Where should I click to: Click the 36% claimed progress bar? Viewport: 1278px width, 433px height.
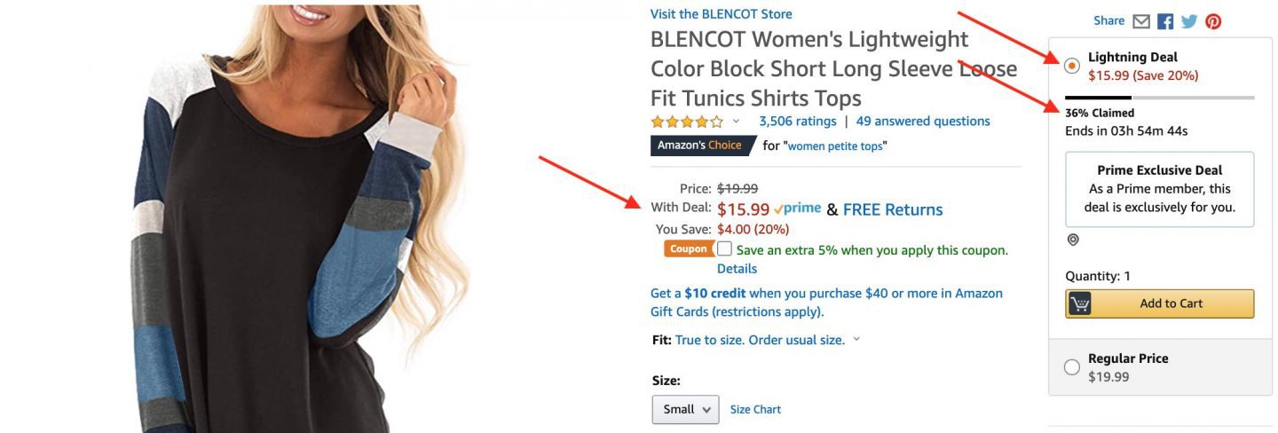pyautogui.click(x=1159, y=97)
